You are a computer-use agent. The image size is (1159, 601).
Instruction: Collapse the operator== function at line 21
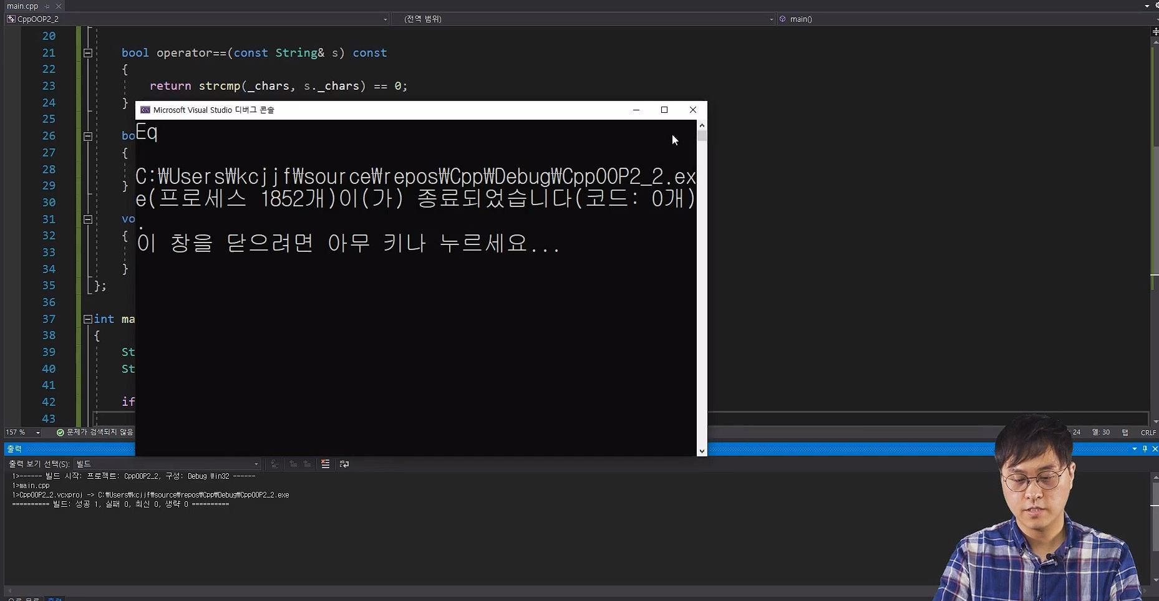click(x=88, y=53)
